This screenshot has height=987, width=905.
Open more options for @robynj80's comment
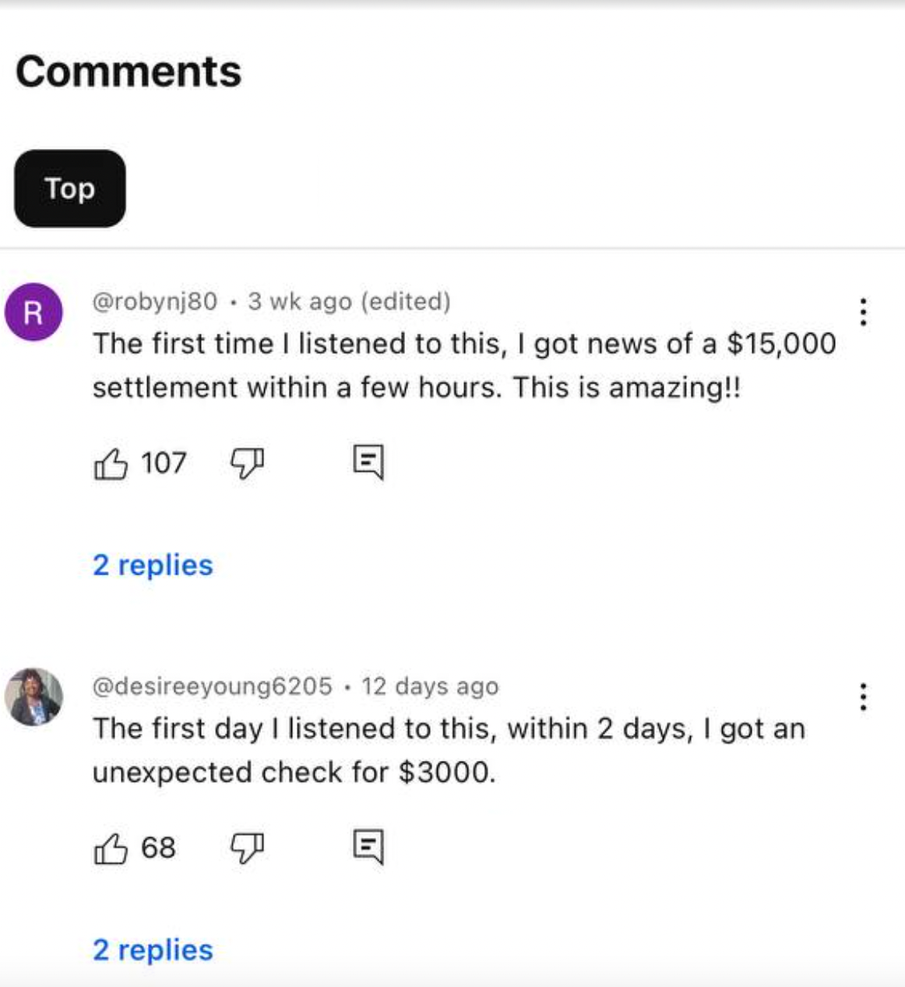[x=863, y=312]
